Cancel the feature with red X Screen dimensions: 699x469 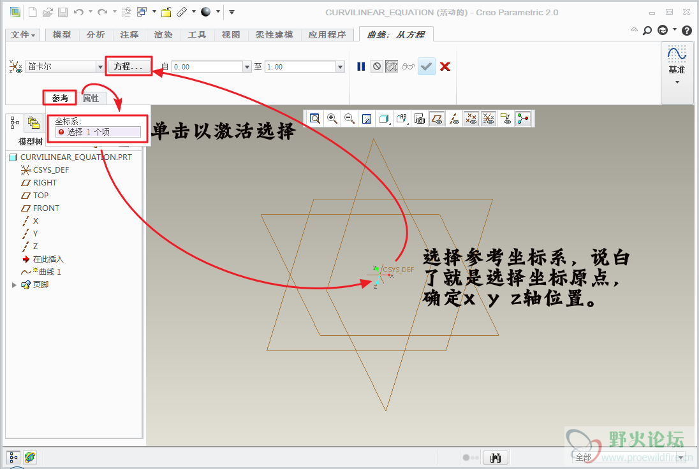tap(445, 66)
